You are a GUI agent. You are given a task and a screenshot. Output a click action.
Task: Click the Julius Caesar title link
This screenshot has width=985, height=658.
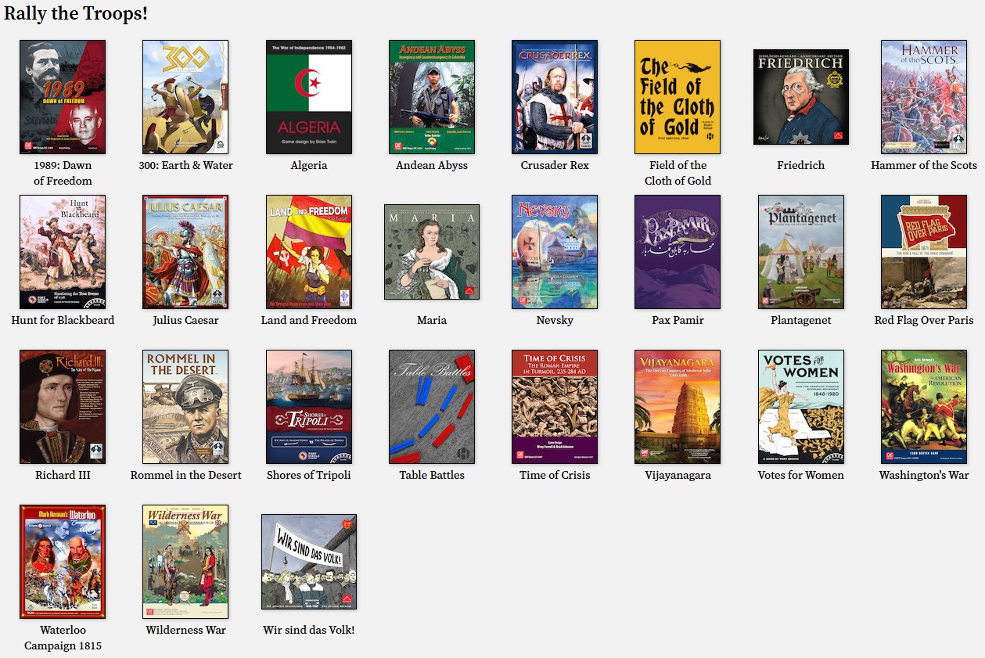coord(185,320)
